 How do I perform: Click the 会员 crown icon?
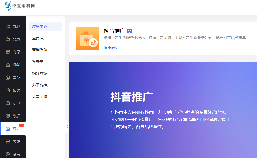[x=8, y=39]
